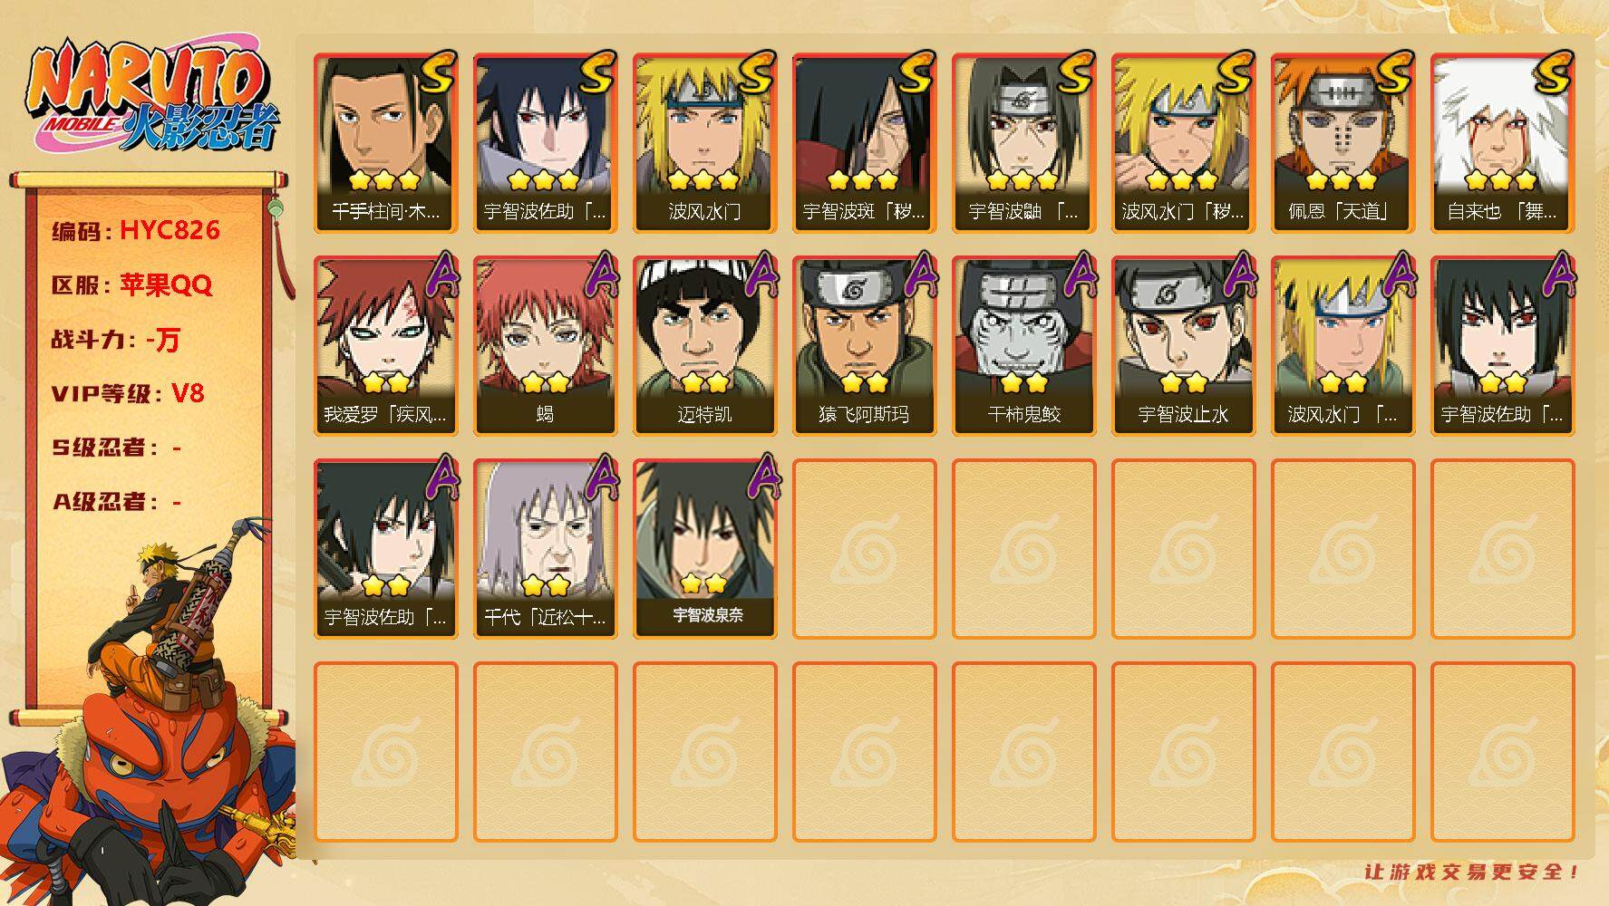Click the 波风水门 S-rank card with headband
The height and width of the screenshot is (906, 1609).
click(705, 143)
